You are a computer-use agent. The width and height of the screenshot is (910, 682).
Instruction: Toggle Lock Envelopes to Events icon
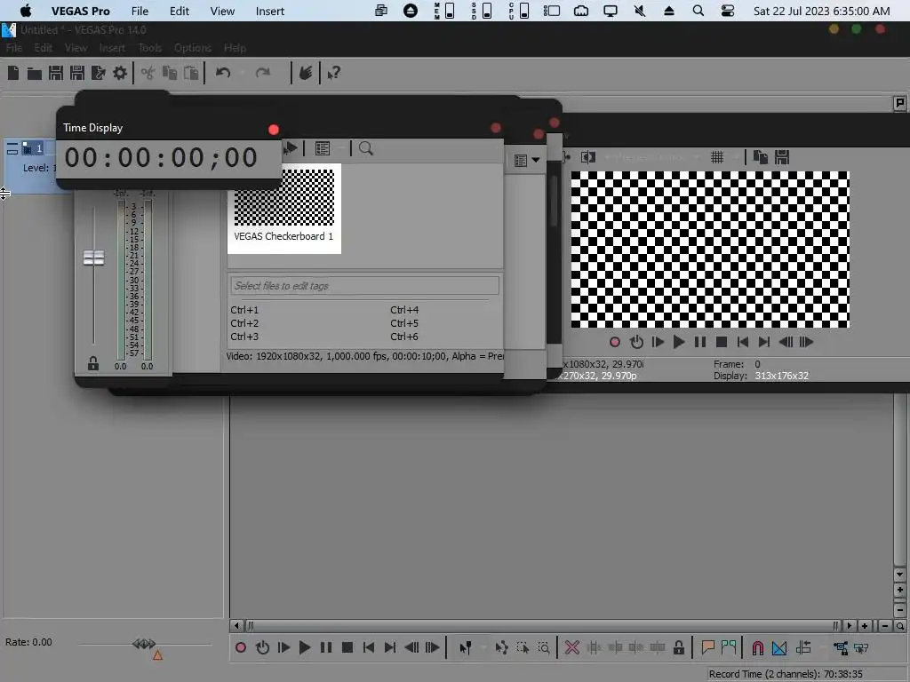(x=840, y=647)
